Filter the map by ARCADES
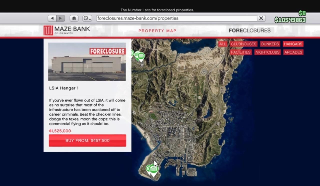 [x=293, y=52]
